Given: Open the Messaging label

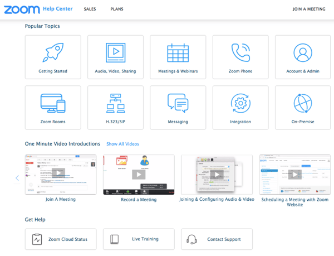Looking at the screenshot, I should [178, 122].
